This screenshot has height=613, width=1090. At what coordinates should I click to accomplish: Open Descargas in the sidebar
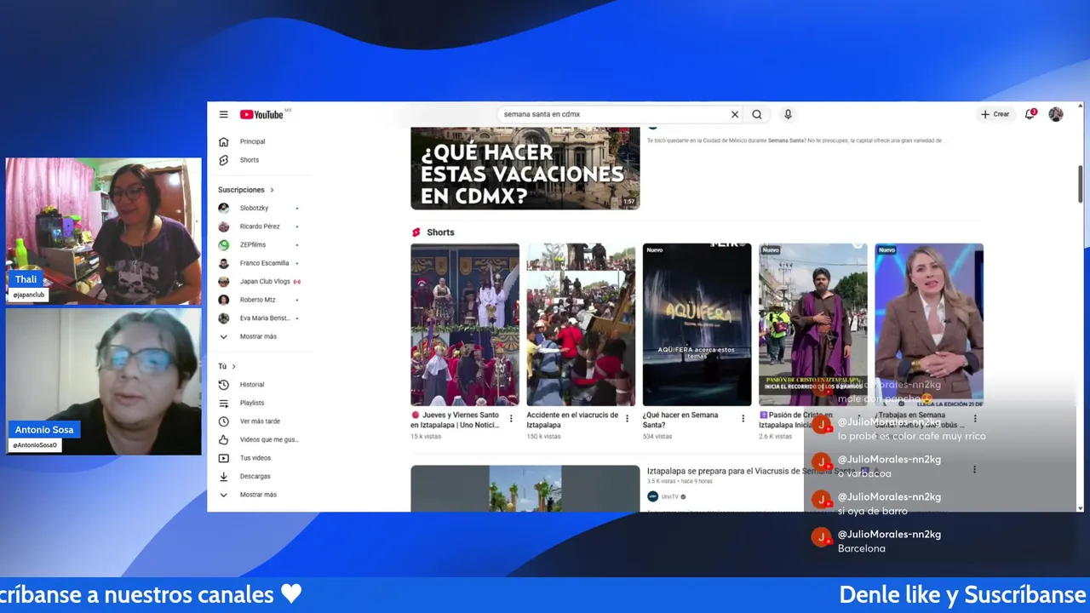(255, 476)
